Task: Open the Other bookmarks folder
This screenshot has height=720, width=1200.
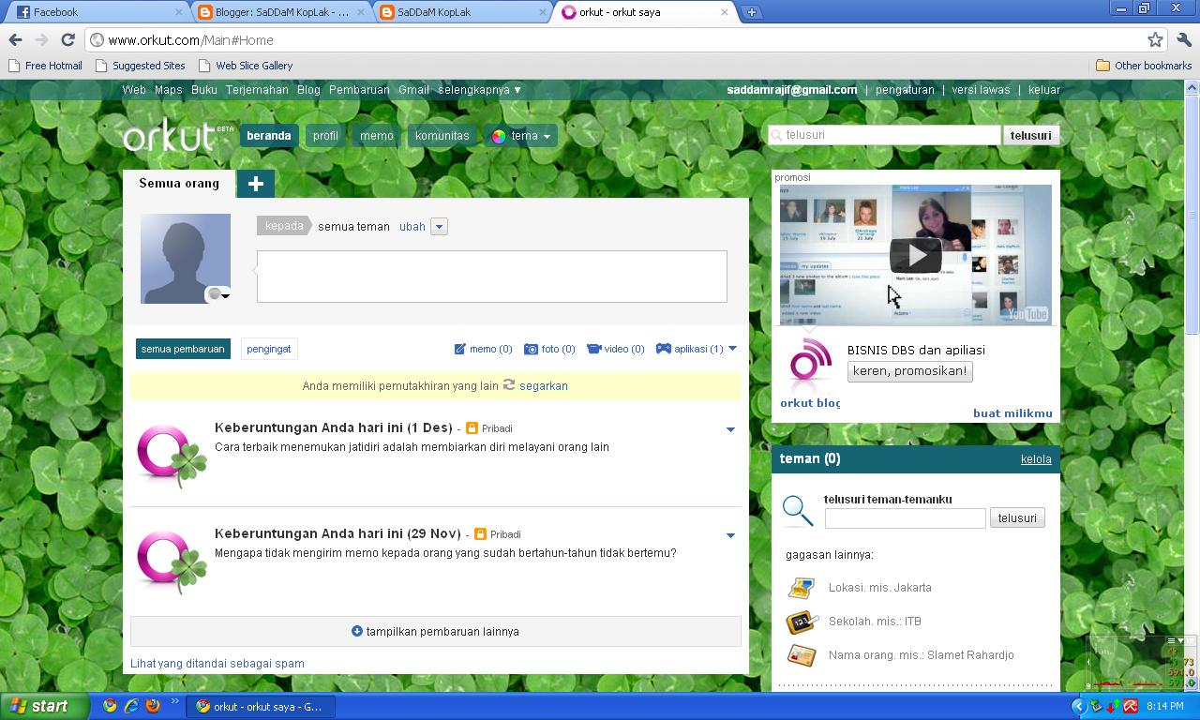Action: (x=1144, y=66)
